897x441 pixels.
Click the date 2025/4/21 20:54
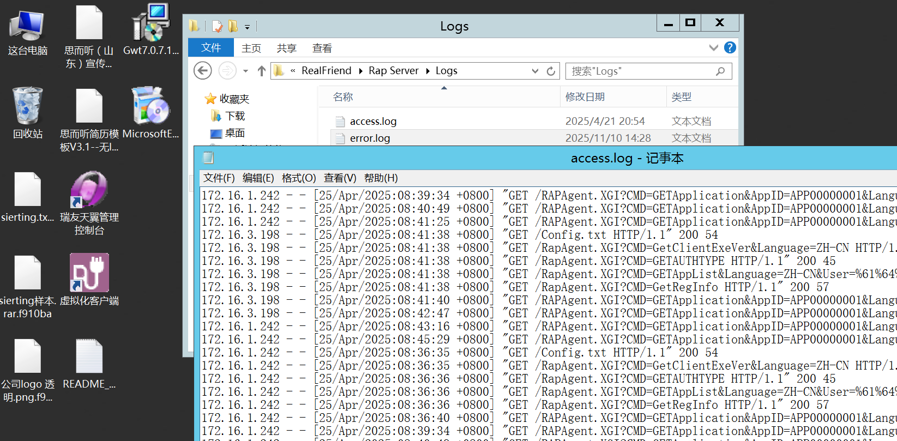tap(605, 121)
